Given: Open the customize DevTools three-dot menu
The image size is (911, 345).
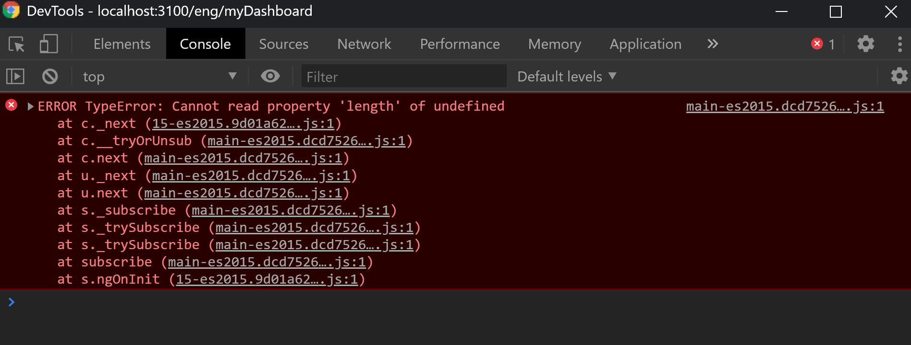Looking at the screenshot, I should [900, 44].
